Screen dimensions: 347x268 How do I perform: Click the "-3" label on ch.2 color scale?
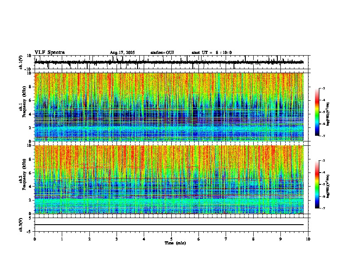323,161
